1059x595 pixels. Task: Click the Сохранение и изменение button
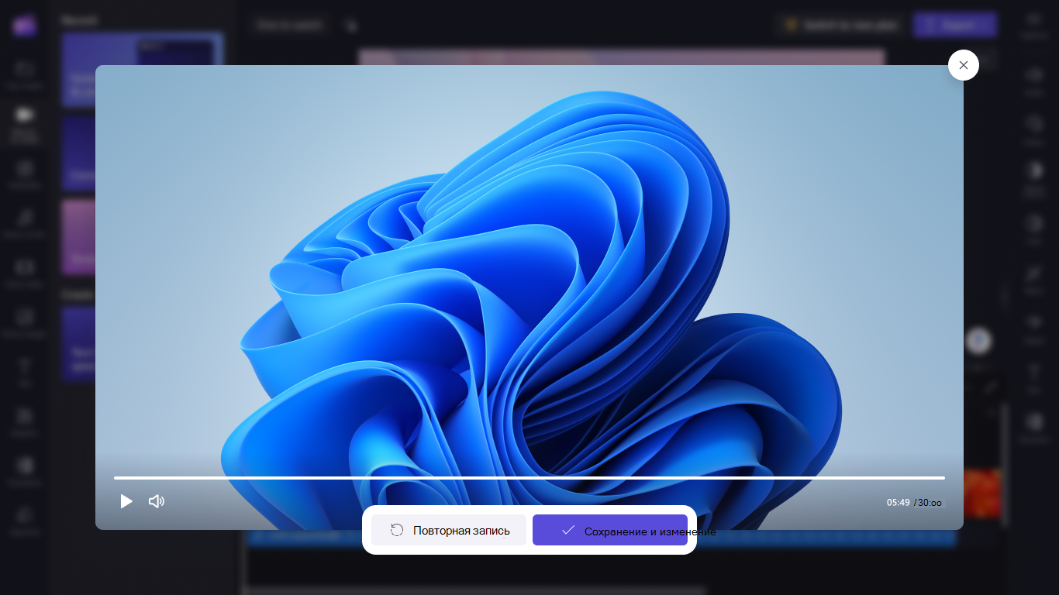610,530
